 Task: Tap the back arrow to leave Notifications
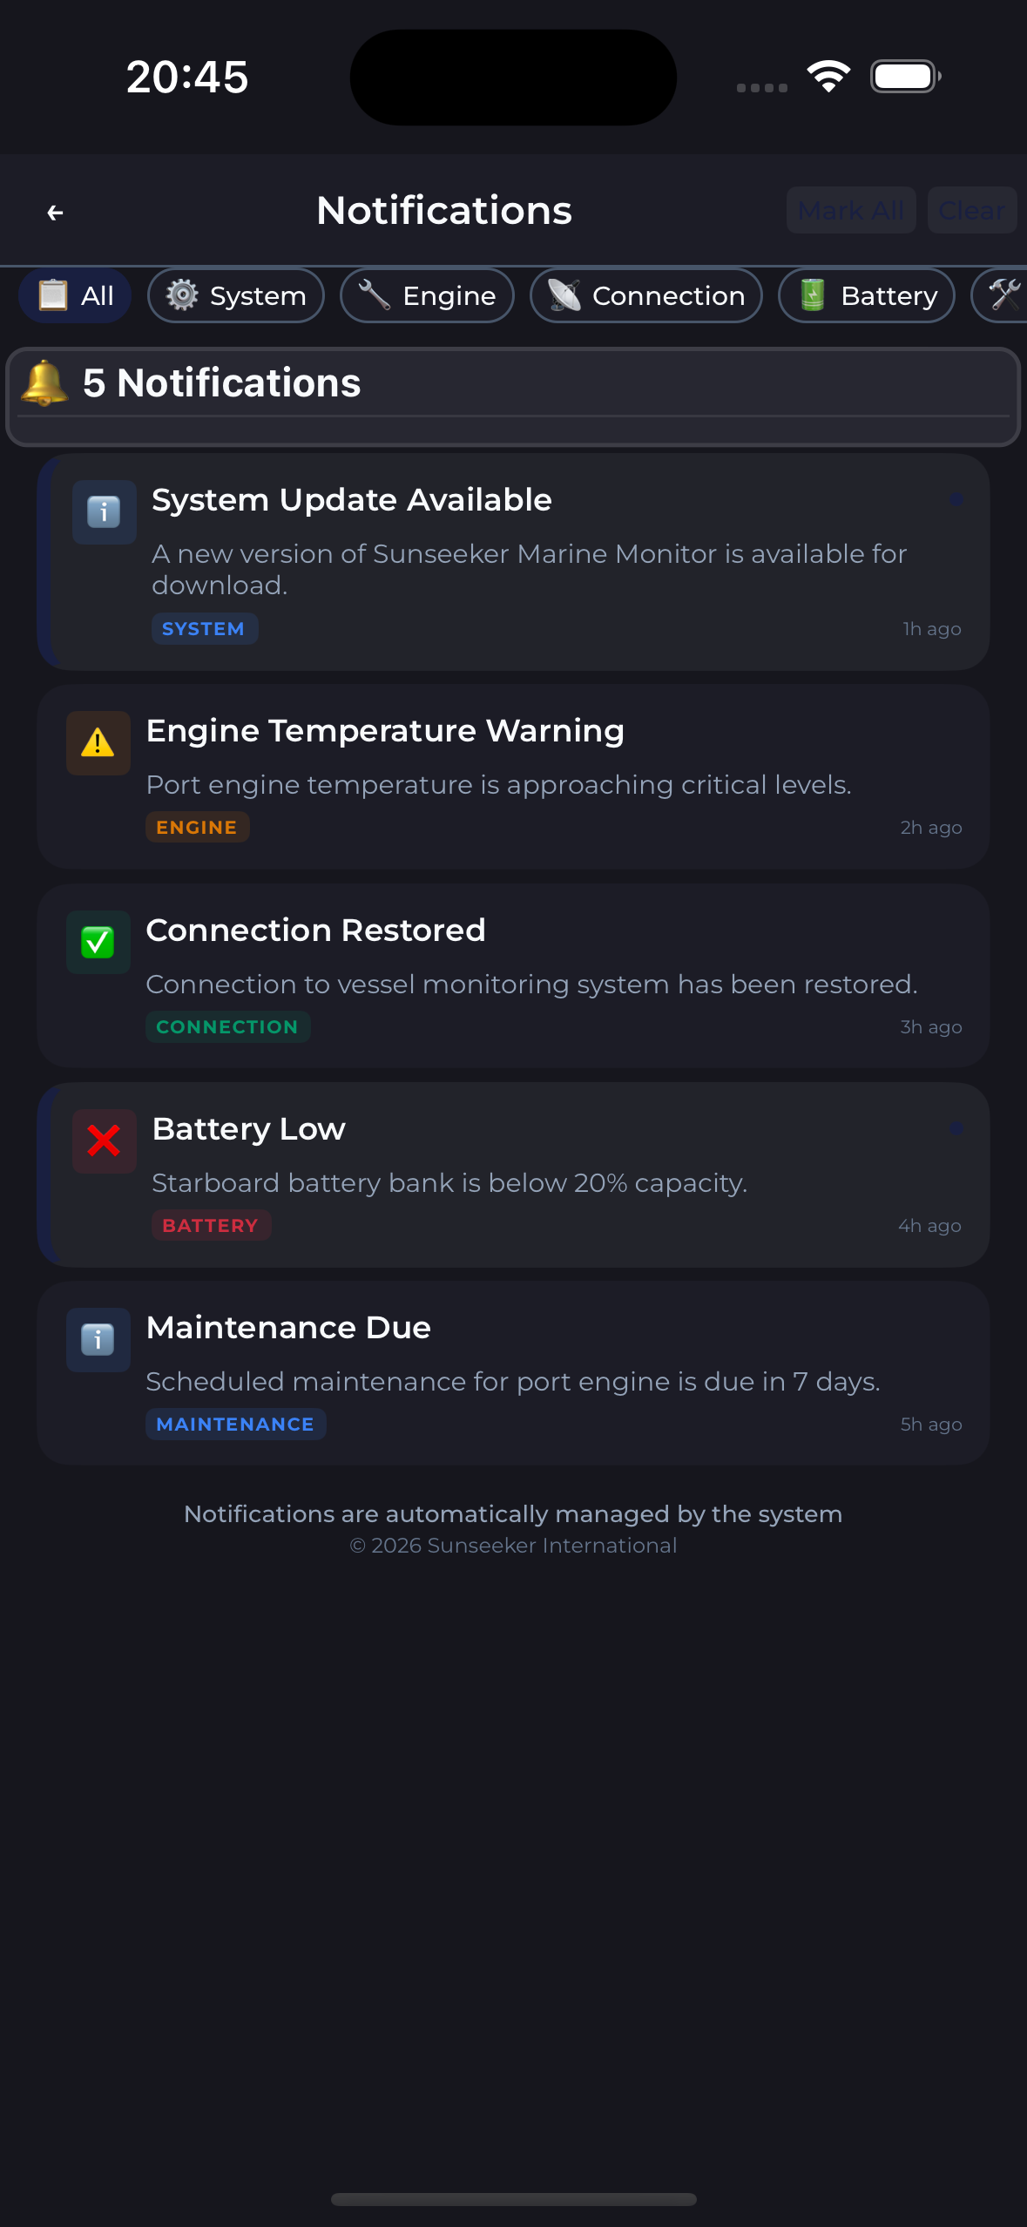point(55,211)
